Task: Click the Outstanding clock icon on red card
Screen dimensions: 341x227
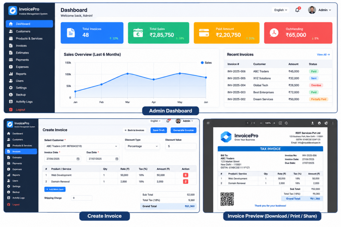Action: point(274,33)
